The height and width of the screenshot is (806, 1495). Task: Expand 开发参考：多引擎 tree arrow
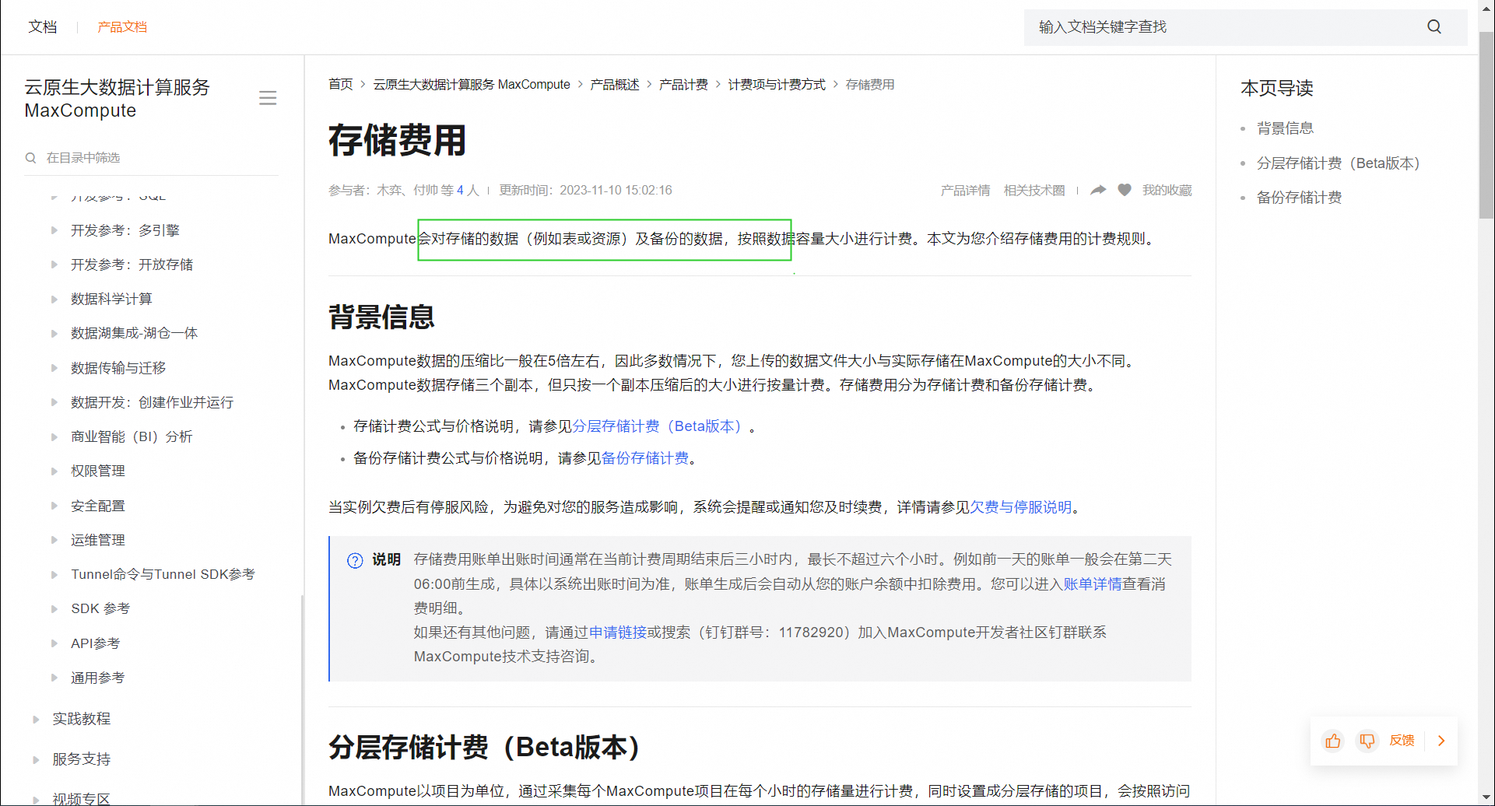pyautogui.click(x=54, y=230)
